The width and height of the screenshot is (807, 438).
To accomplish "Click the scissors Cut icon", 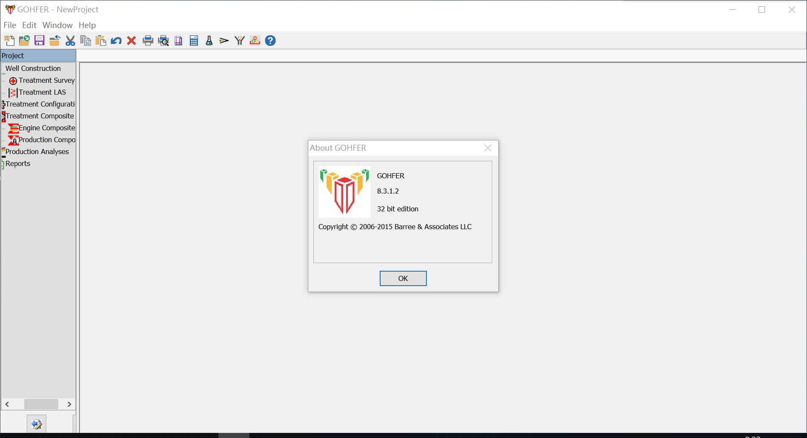I will (70, 41).
